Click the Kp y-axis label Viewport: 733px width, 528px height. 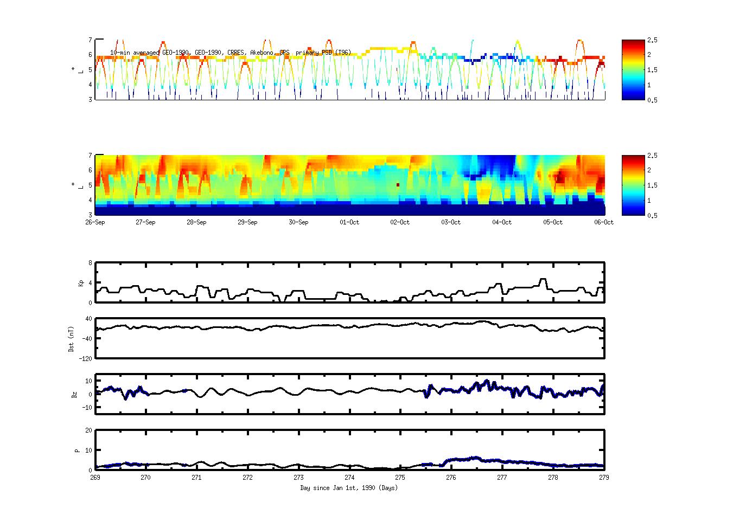(81, 282)
